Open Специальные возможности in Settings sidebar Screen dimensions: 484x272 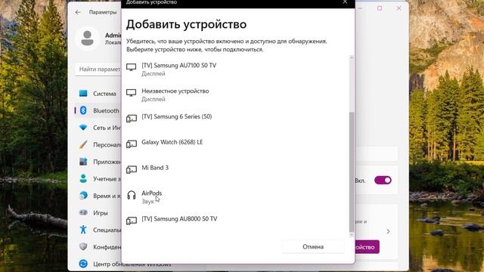pos(98,230)
